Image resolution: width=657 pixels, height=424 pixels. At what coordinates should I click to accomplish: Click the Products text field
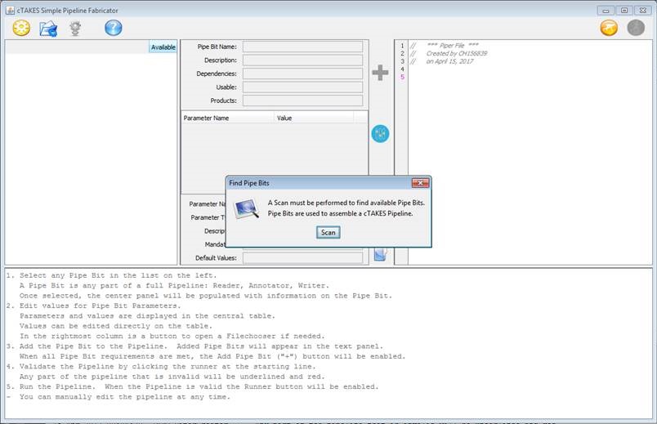302,101
